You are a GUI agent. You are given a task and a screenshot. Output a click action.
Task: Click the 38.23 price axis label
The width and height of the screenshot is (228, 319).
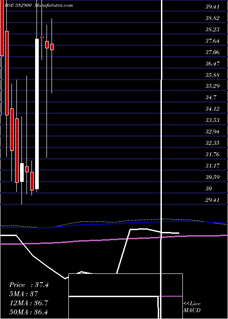click(x=212, y=30)
